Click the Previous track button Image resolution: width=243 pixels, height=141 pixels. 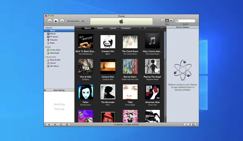click(50, 21)
